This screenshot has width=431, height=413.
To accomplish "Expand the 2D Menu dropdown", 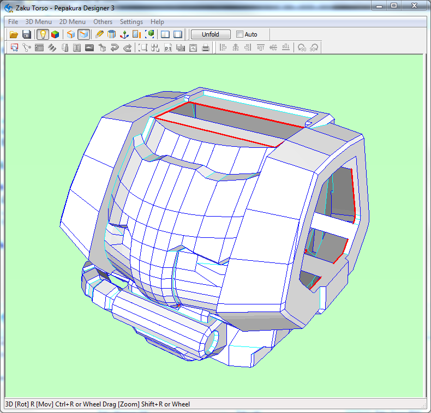I will [73, 22].
